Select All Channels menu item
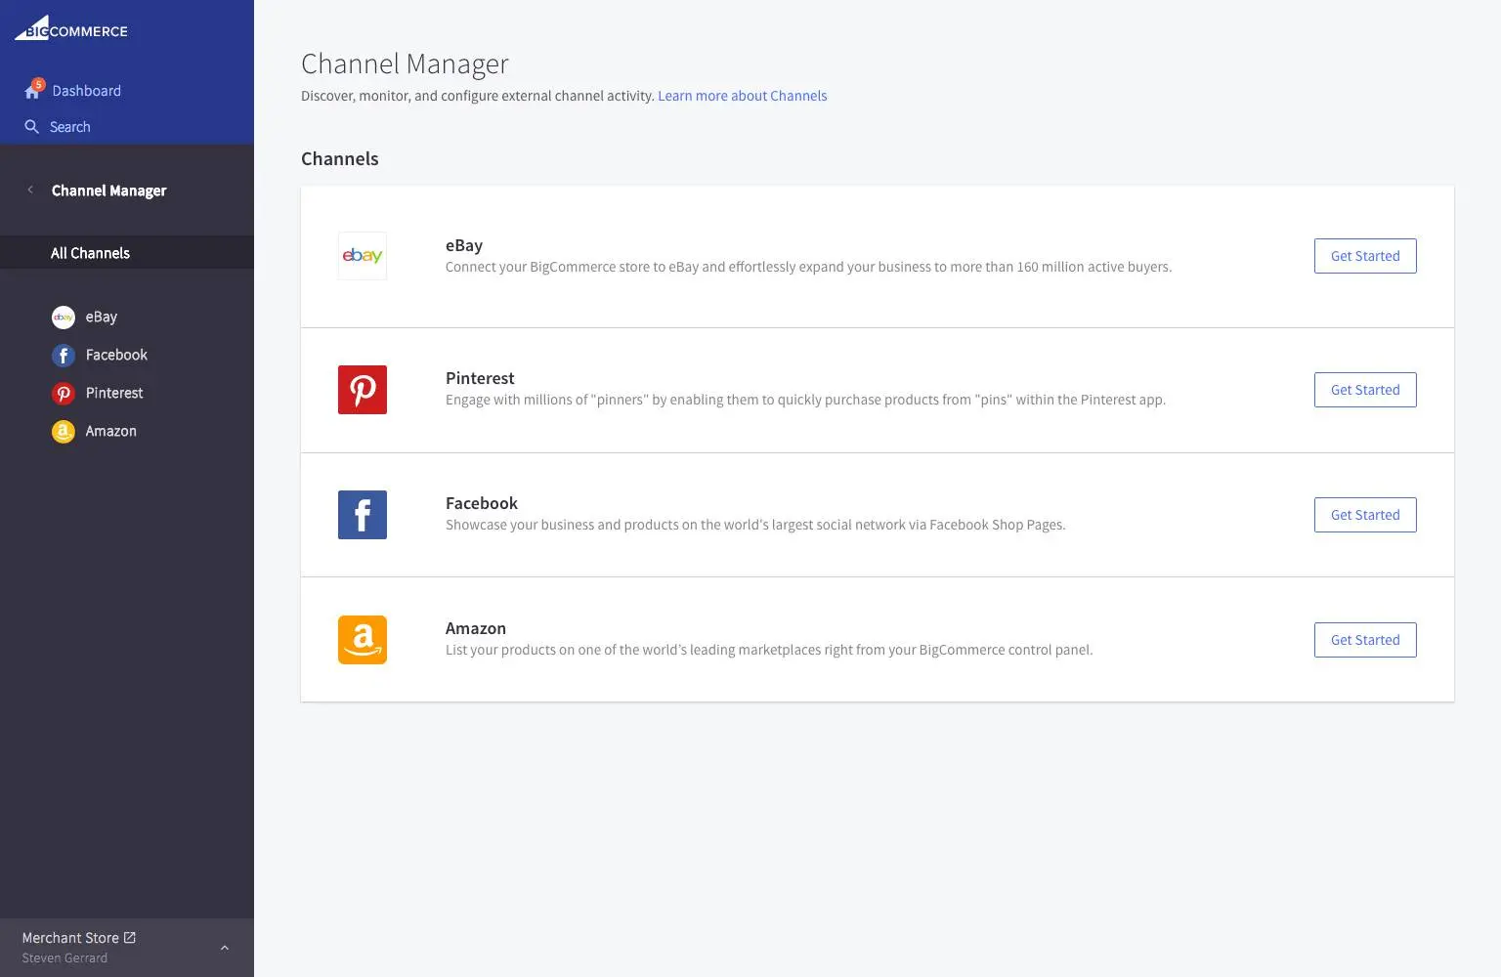 [x=90, y=253]
